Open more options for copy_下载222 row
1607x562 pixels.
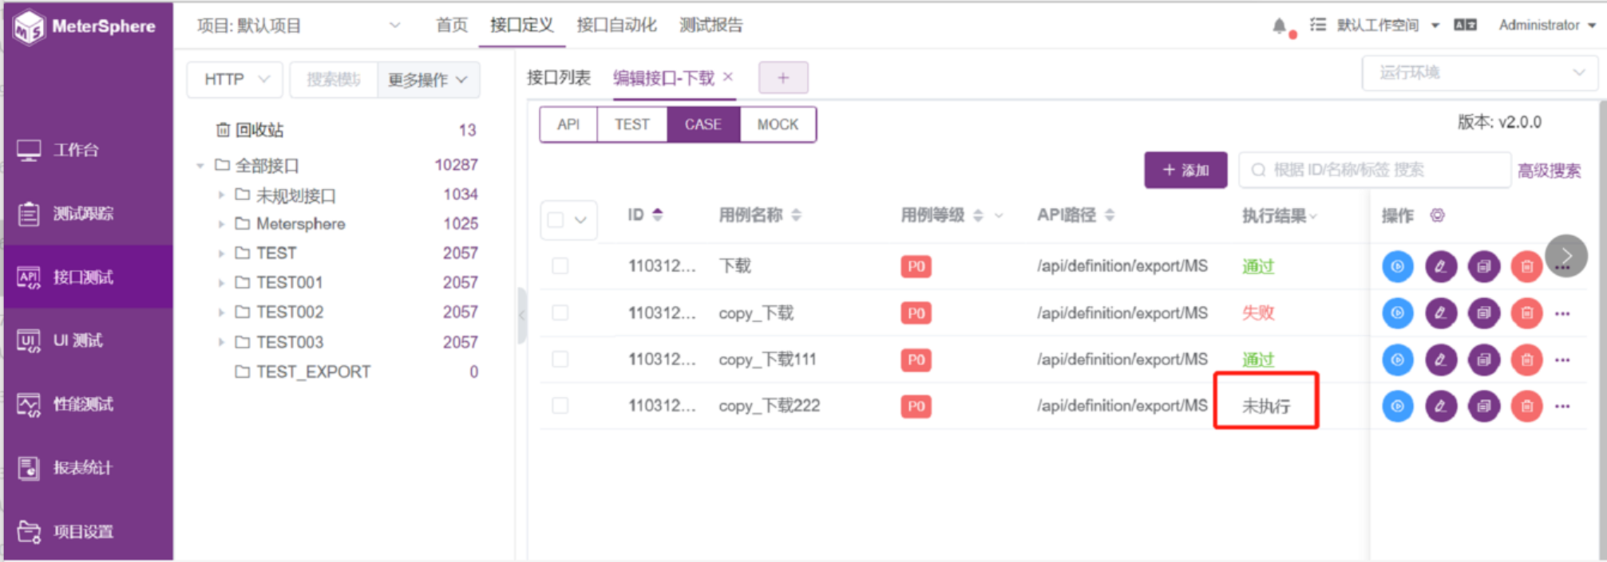point(1562,407)
